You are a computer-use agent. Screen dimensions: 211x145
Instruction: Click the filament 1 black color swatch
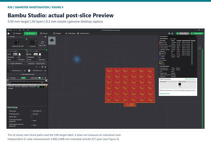click(9, 71)
